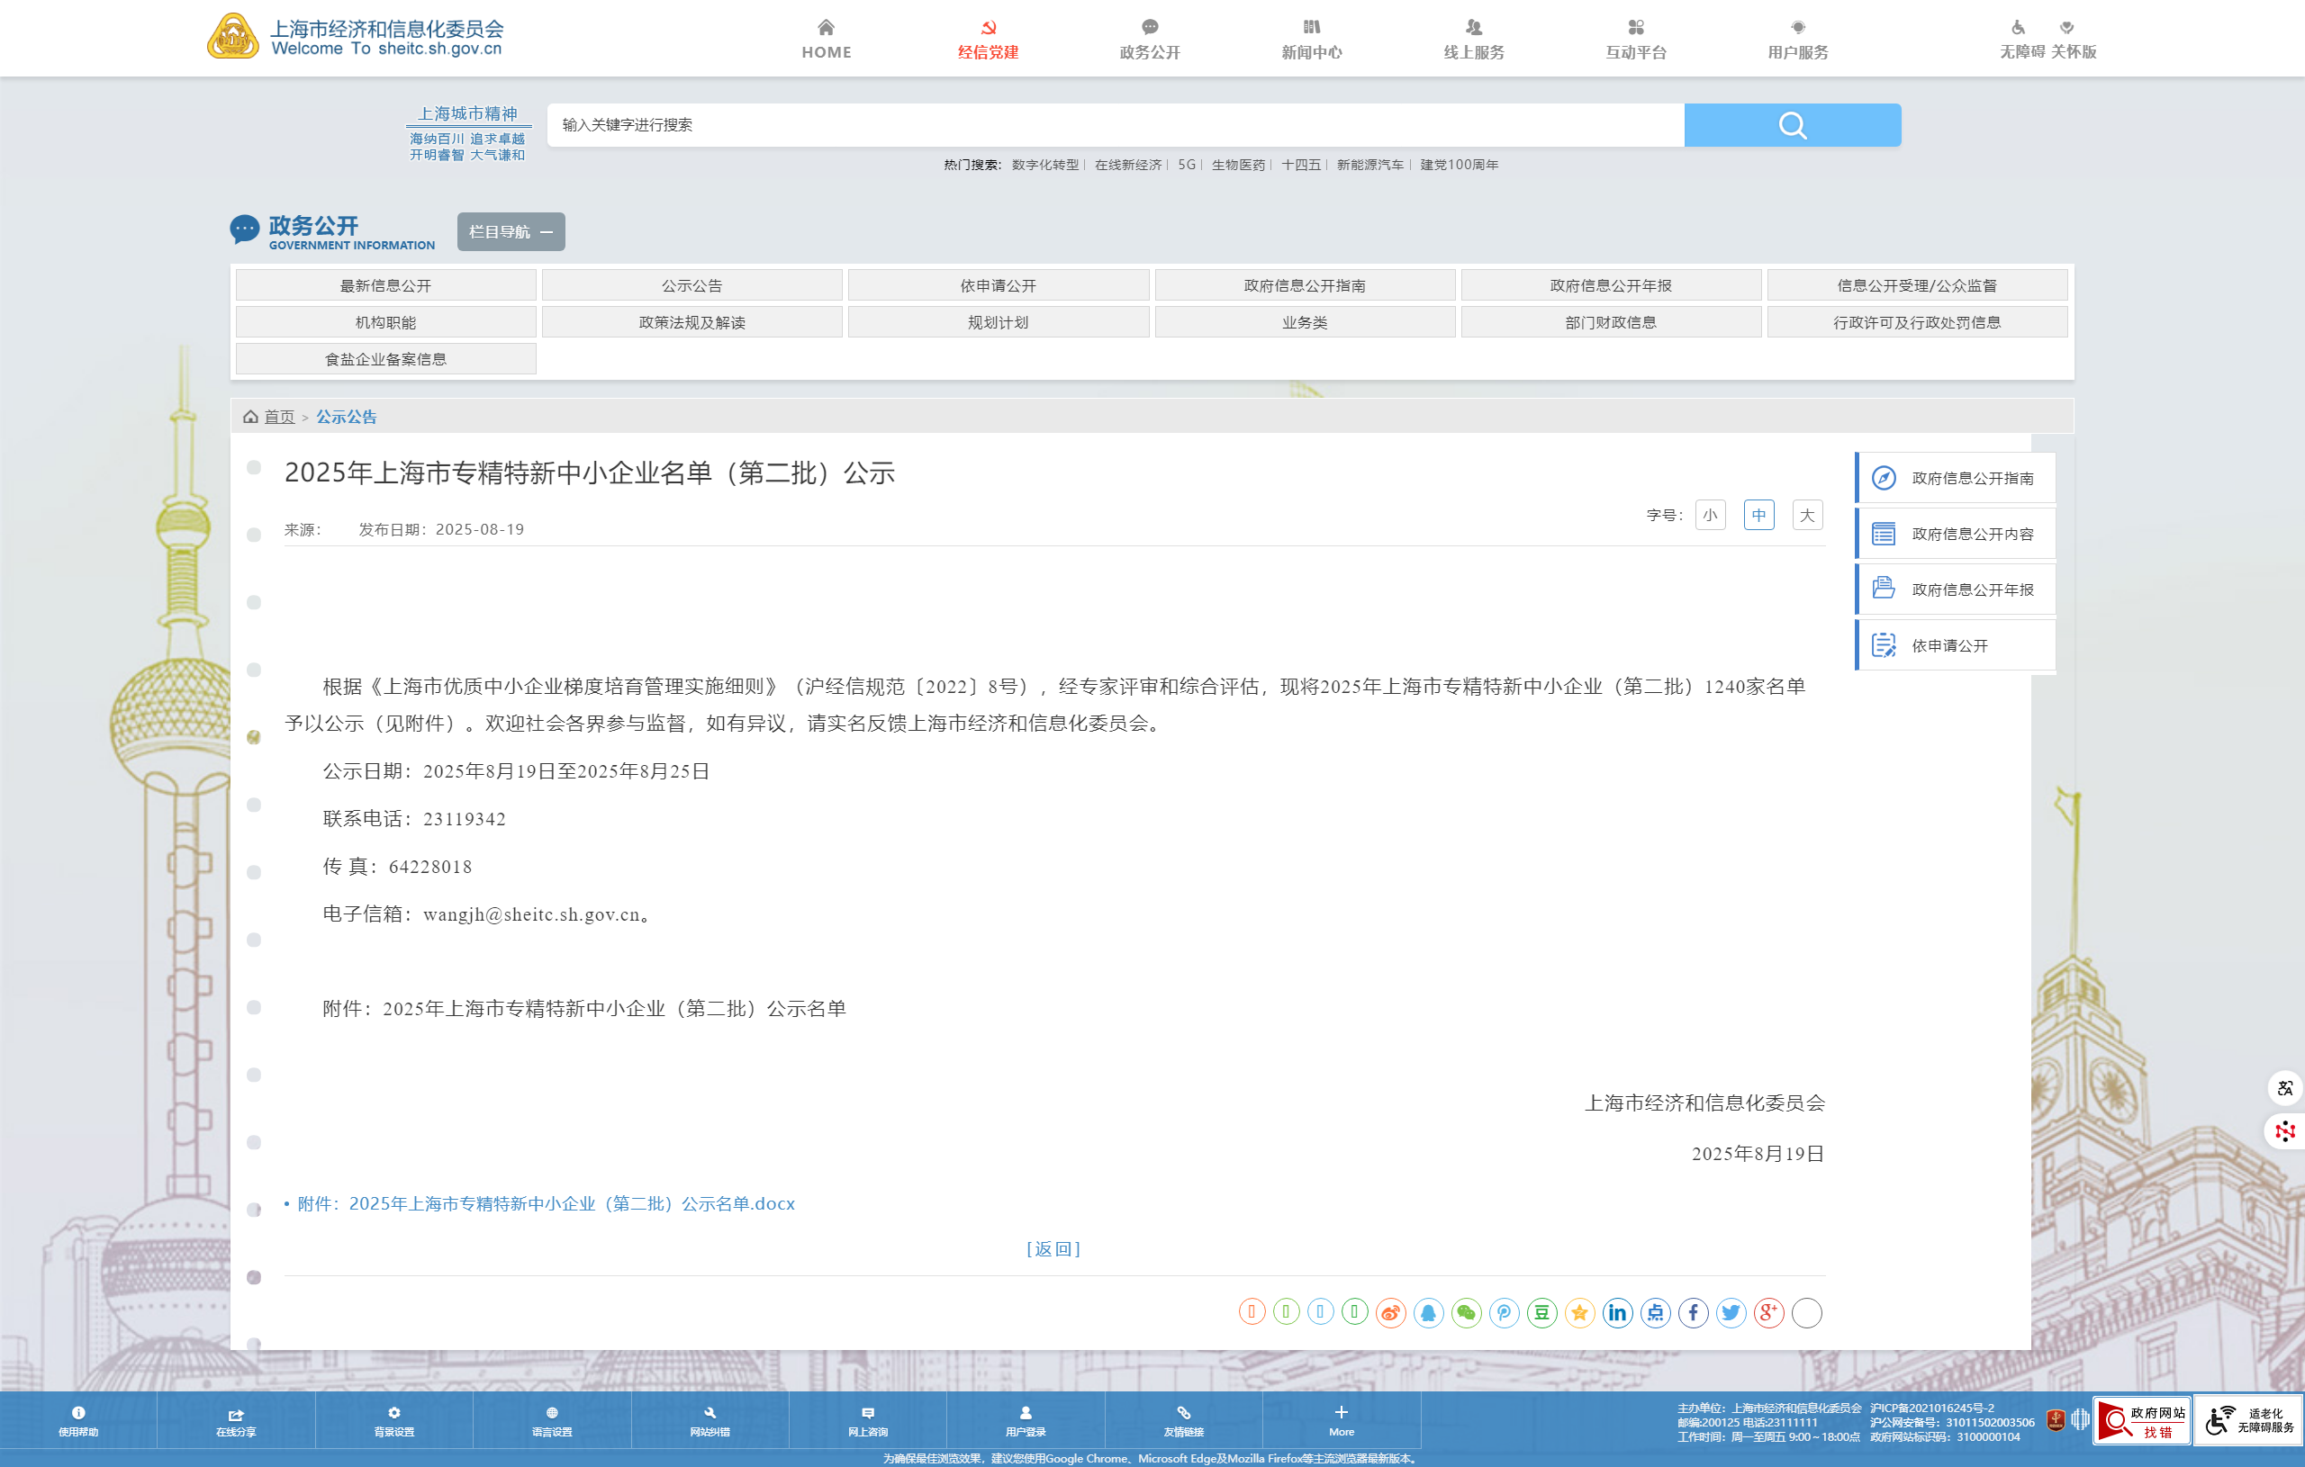Open 在线分享 in the bottom toolbar
Viewport: 2305px width, 1467px height.
pos(237,1421)
